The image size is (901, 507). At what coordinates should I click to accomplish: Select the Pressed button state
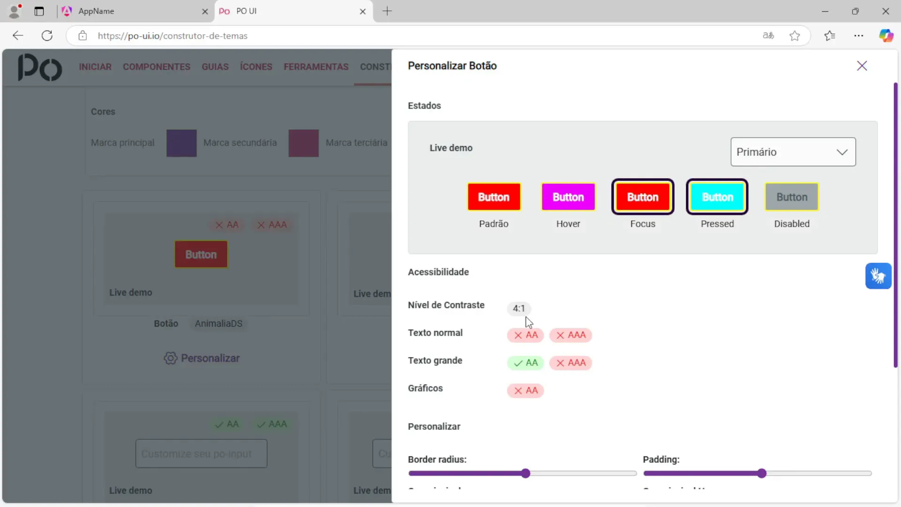click(717, 197)
